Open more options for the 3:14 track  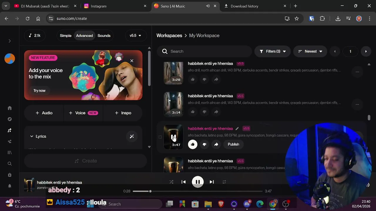[x=357, y=104]
